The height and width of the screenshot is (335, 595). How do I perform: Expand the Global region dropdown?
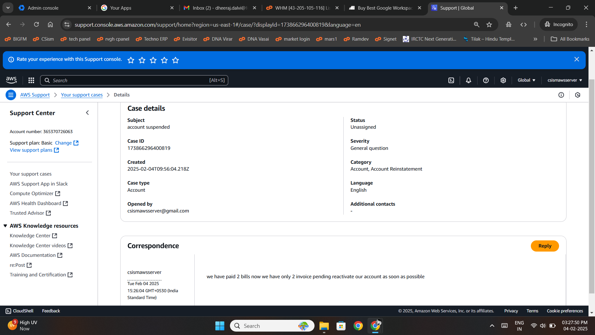[527, 80]
